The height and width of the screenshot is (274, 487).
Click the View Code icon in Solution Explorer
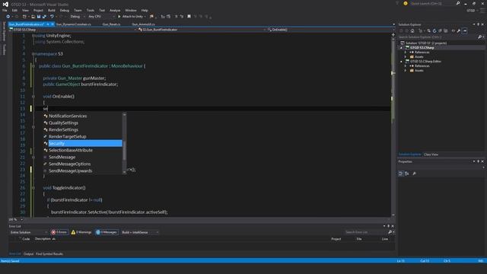454,30
